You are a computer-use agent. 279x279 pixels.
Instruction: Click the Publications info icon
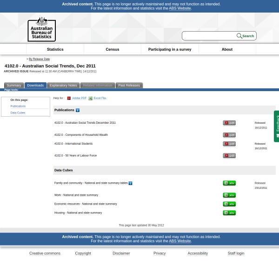tap(78, 110)
